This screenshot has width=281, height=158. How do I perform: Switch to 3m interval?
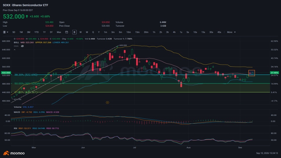[113, 32]
